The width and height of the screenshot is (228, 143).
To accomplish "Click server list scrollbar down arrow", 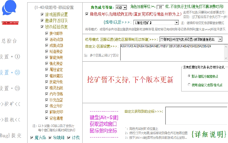I will [226, 58].
